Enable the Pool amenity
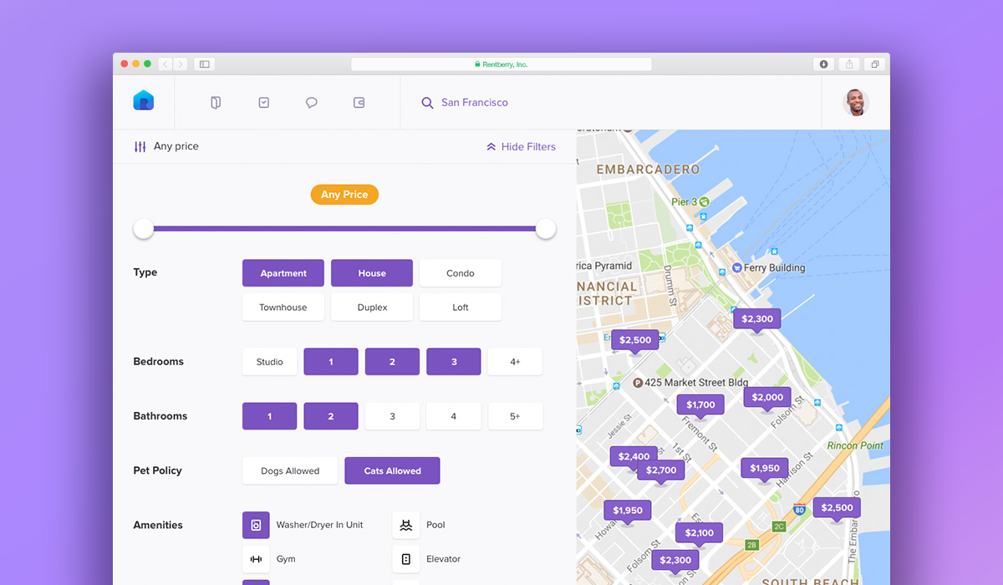The height and width of the screenshot is (585, 1003). click(405, 525)
